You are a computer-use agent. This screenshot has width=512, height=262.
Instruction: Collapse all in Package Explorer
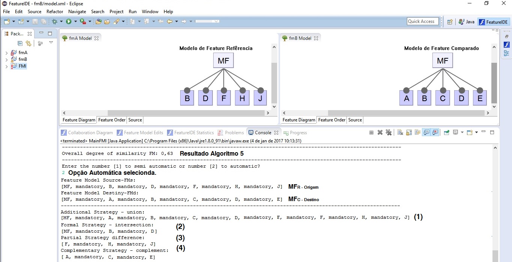pos(20,43)
